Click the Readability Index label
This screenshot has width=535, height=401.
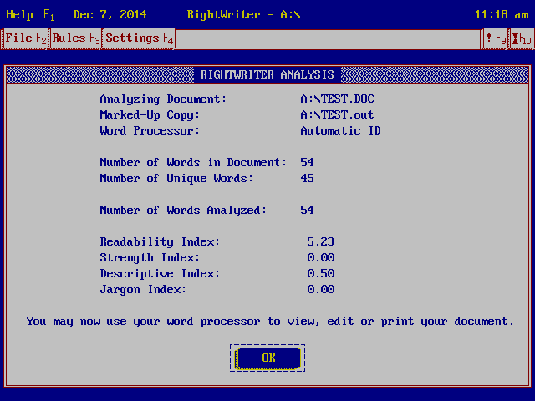click(x=160, y=242)
